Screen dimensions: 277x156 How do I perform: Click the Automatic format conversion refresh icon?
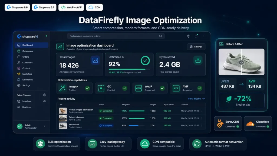(x=197, y=144)
